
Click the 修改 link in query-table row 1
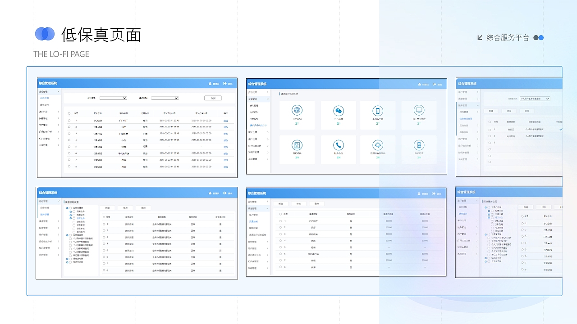point(226,121)
